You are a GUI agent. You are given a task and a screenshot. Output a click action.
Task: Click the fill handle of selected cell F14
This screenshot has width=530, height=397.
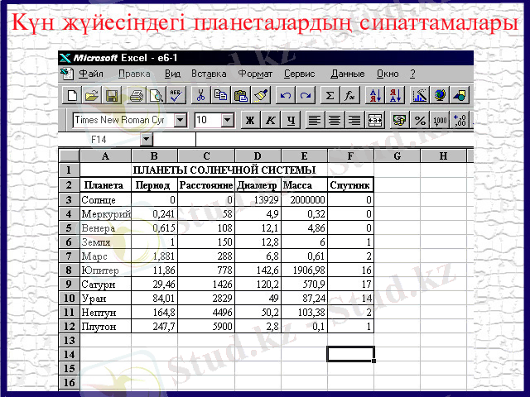(373, 361)
